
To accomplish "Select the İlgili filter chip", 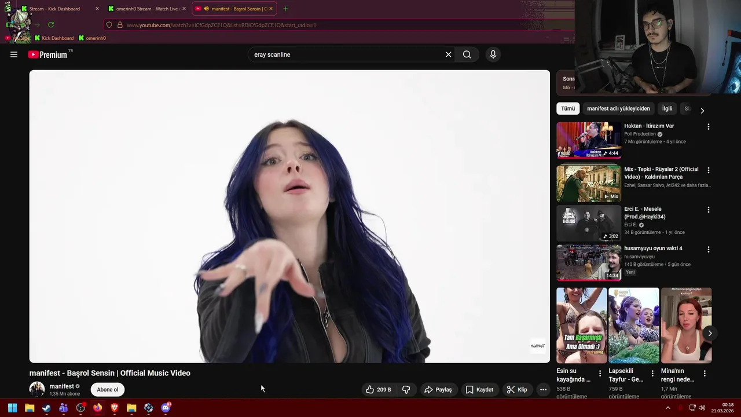I will click(x=667, y=108).
